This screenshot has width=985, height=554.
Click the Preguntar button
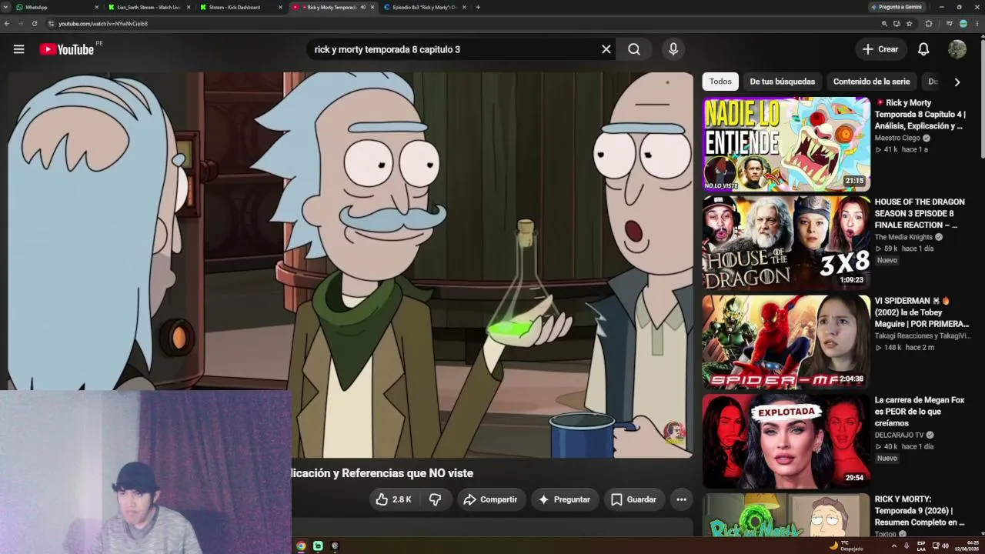click(565, 499)
